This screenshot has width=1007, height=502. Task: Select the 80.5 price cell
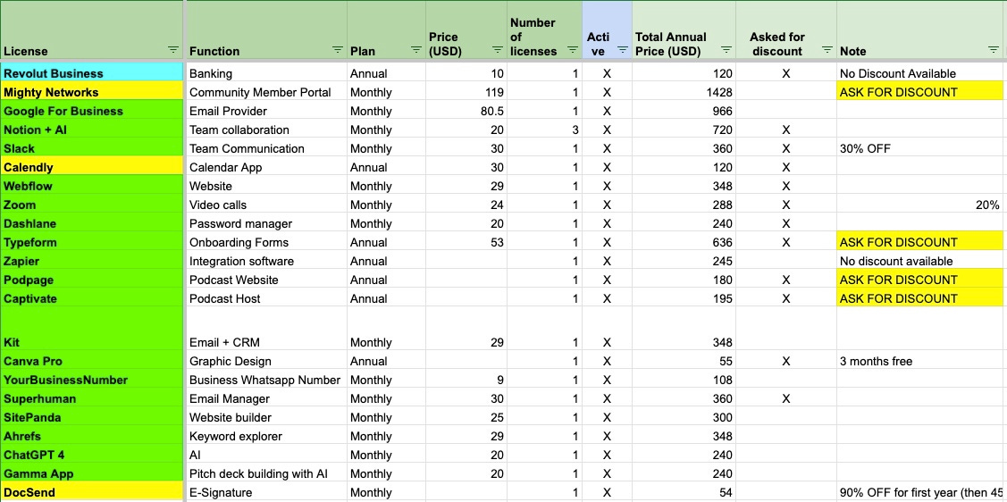click(x=466, y=111)
